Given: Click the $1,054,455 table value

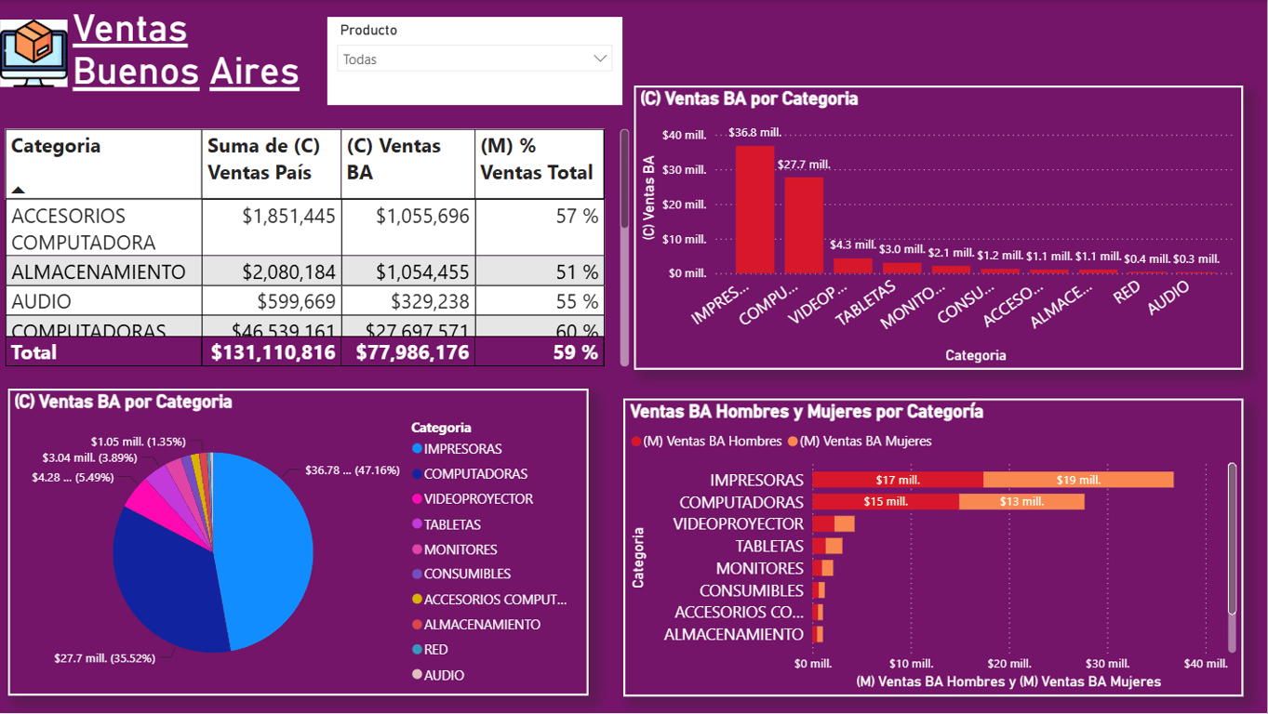Looking at the screenshot, I should click(x=422, y=271).
